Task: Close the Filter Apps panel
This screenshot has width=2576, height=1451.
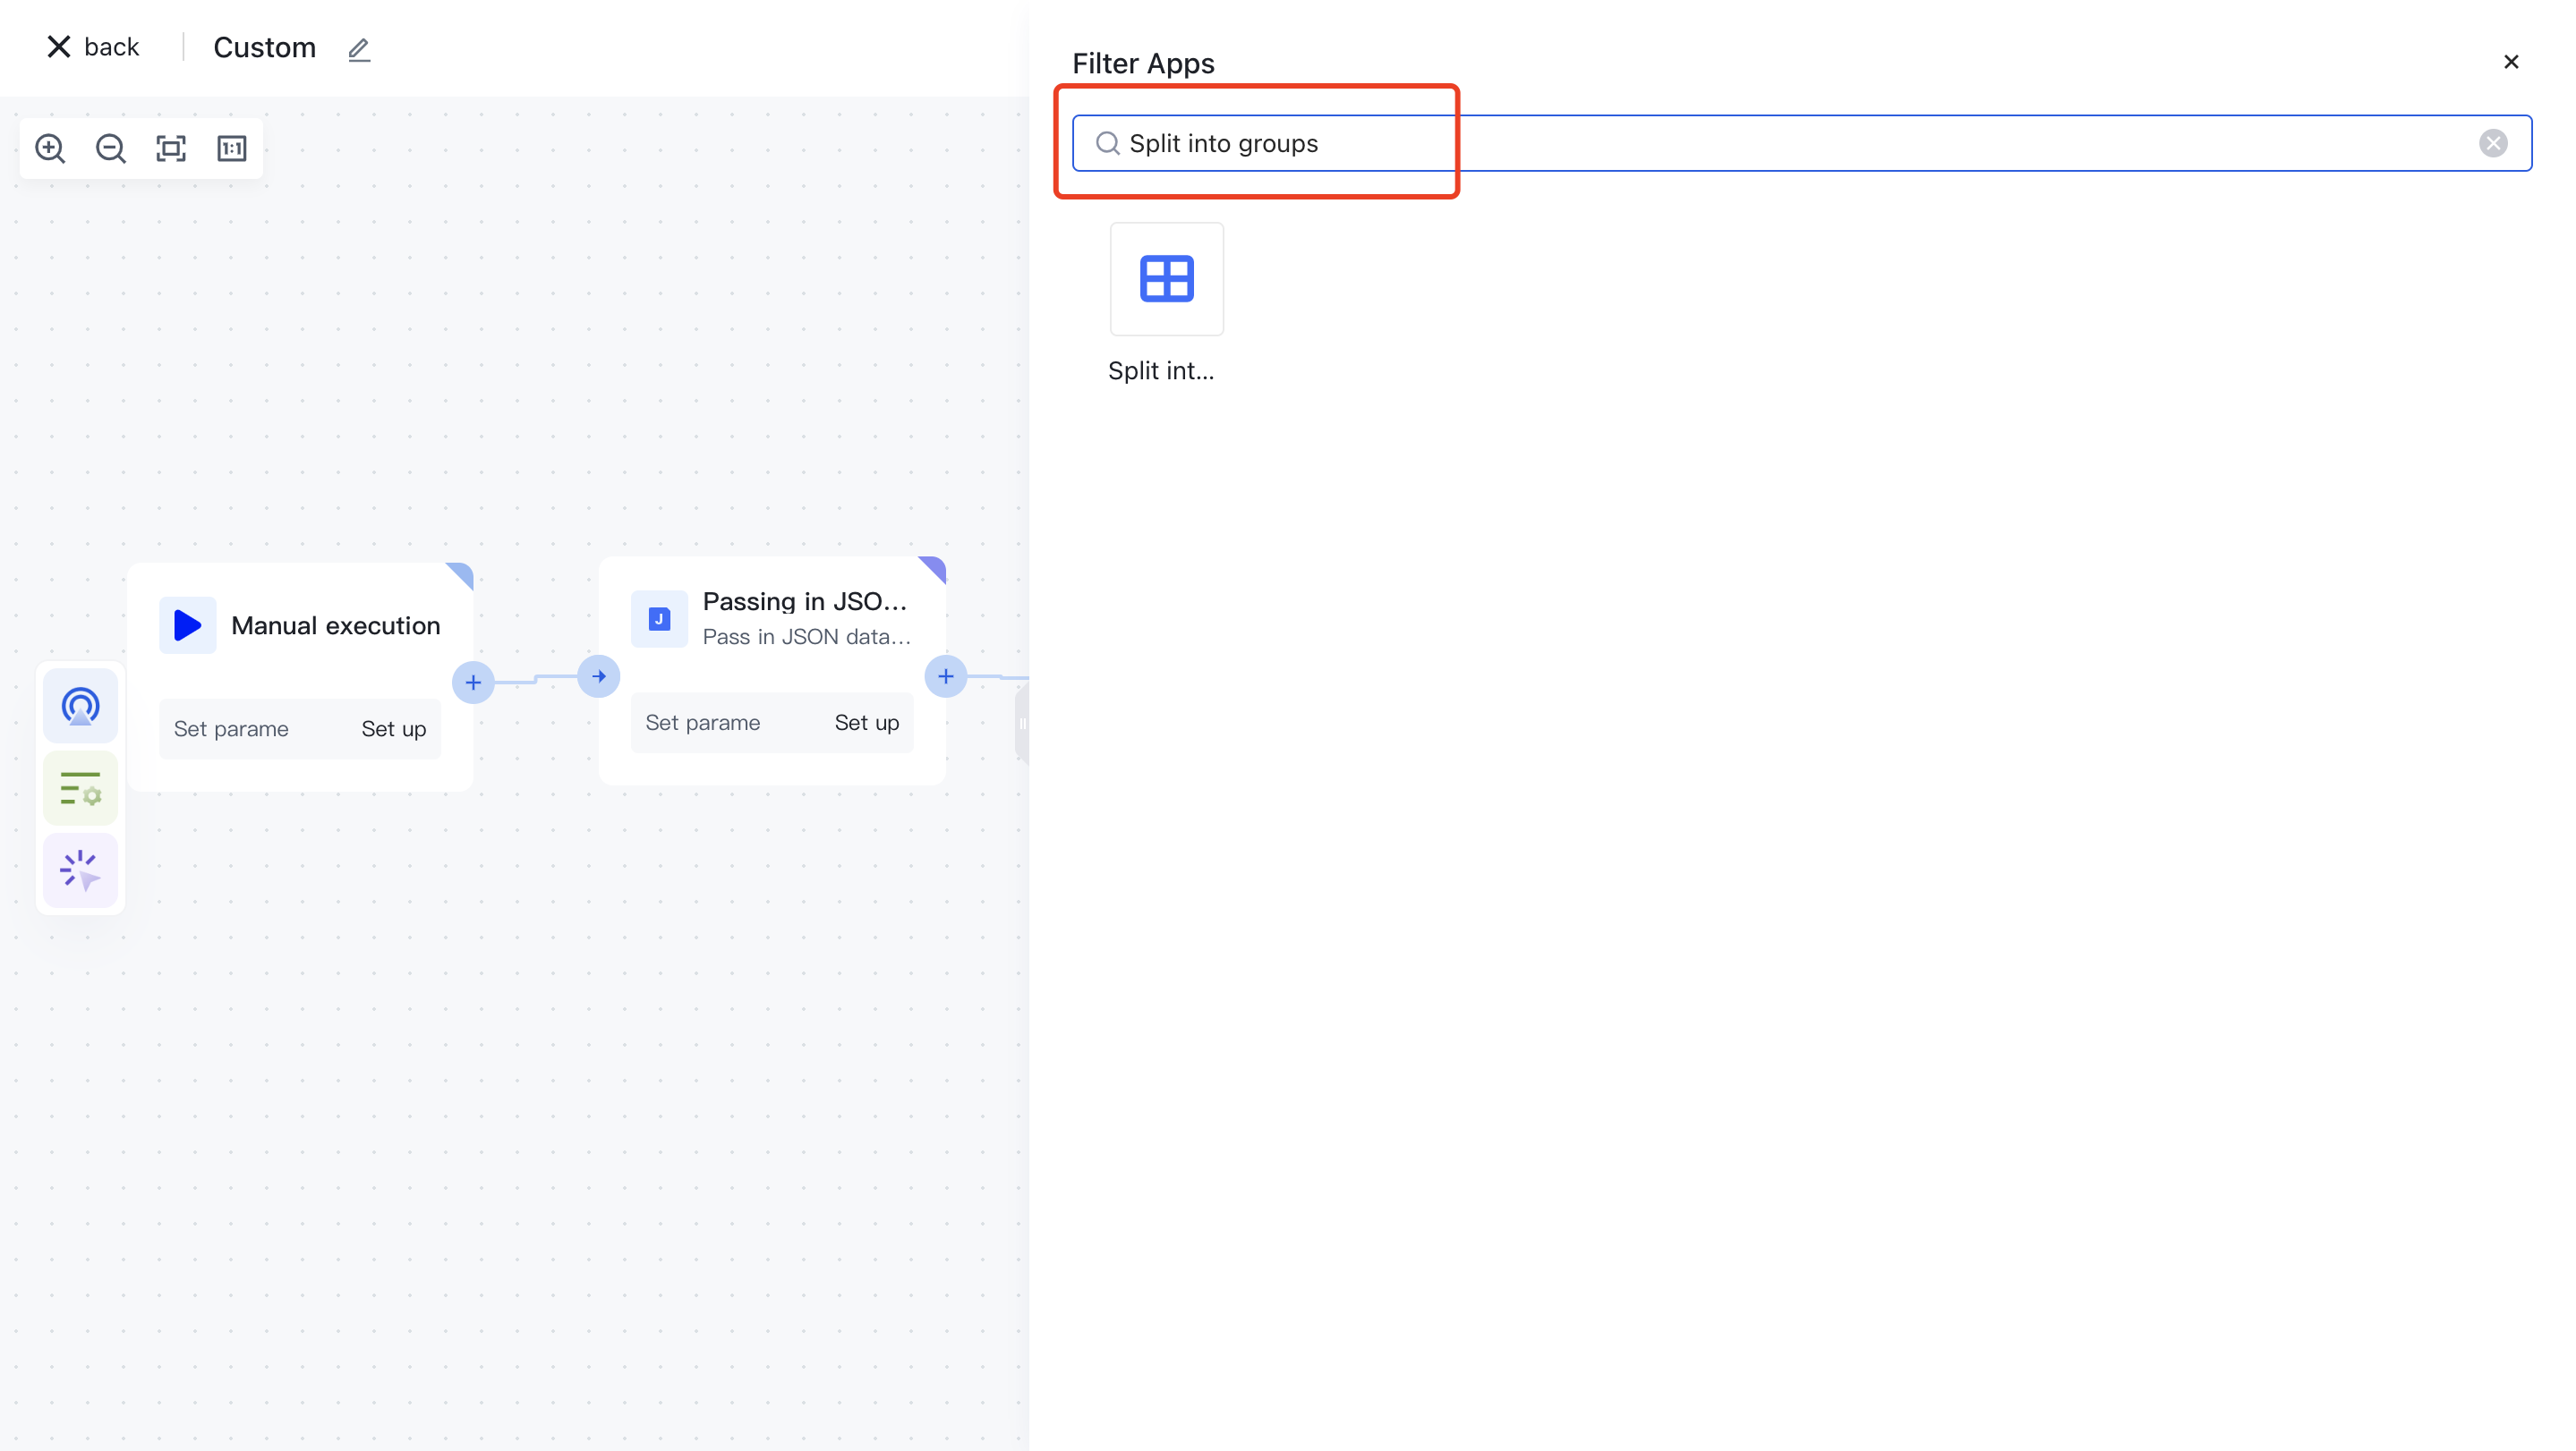Action: (2510, 62)
